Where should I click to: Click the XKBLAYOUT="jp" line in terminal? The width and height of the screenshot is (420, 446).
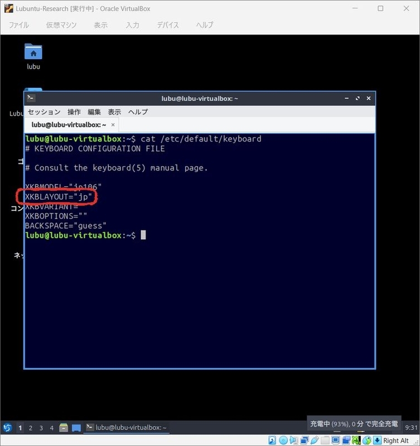(59, 197)
